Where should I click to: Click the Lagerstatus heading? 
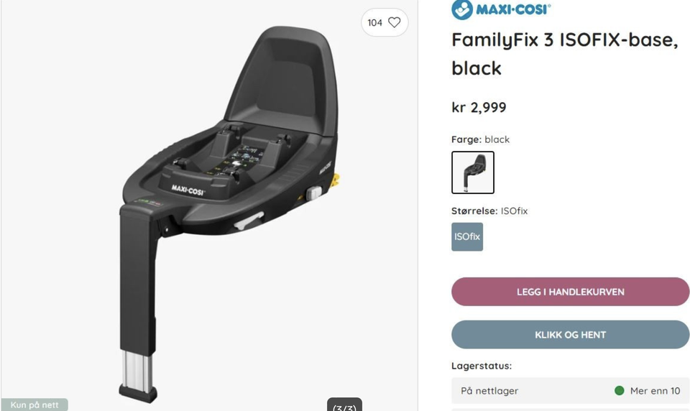pyautogui.click(x=482, y=366)
